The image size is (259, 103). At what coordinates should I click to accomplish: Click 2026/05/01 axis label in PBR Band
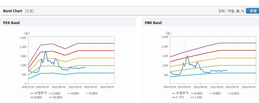pyautogui.click(x=249, y=87)
